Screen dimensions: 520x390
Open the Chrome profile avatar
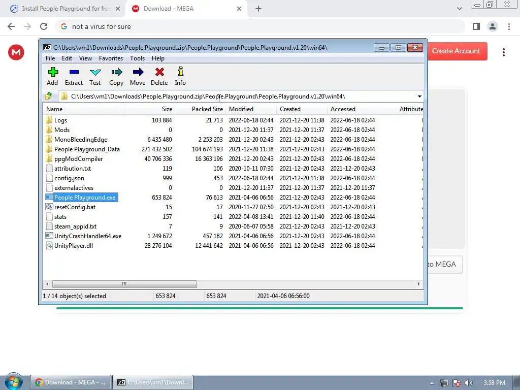pos(493,26)
